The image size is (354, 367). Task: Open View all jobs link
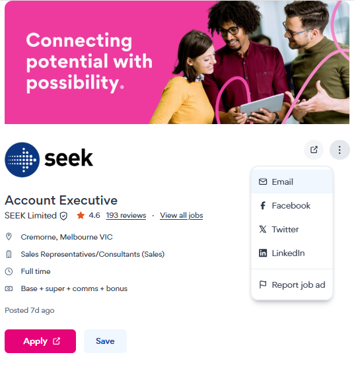182,215
